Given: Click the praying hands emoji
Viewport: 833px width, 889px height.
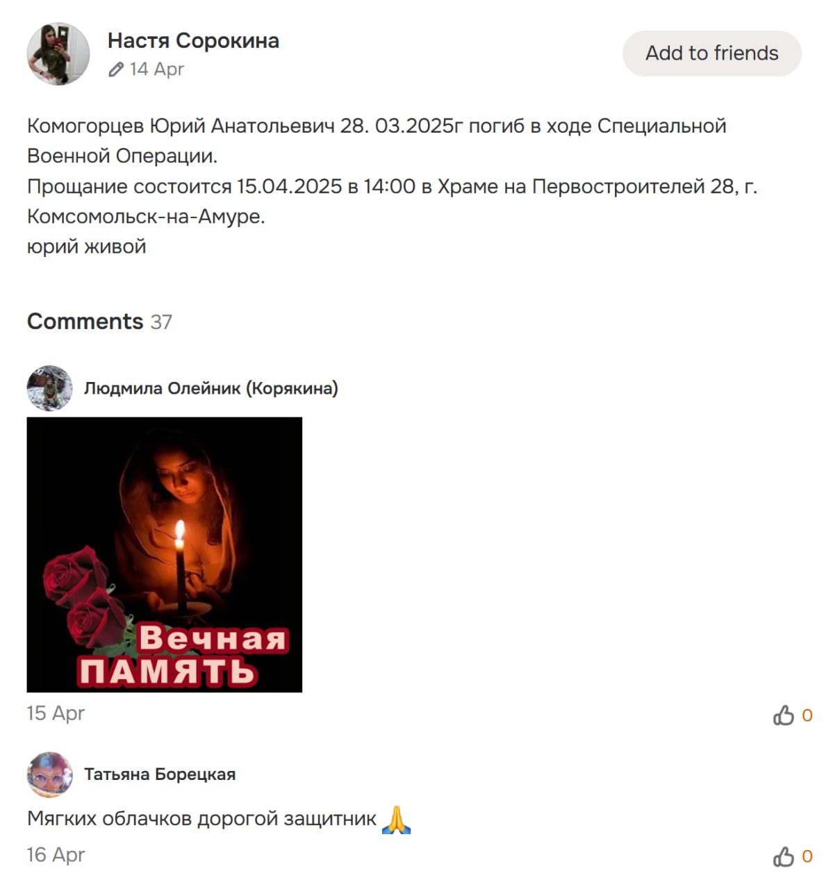Looking at the screenshot, I should point(397,820).
